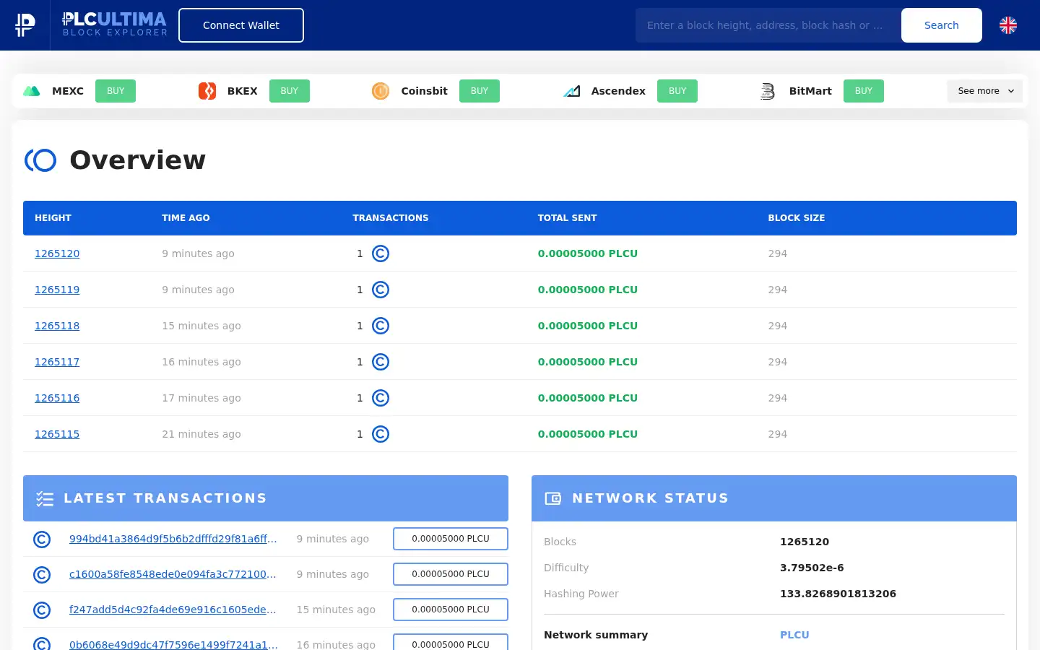Click amount button for transaction 994bd41a
The image size is (1040, 650).
(451, 539)
